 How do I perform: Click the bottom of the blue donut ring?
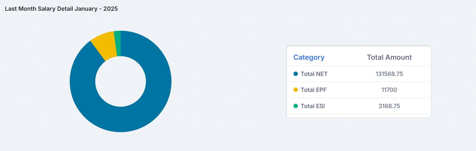(x=121, y=119)
